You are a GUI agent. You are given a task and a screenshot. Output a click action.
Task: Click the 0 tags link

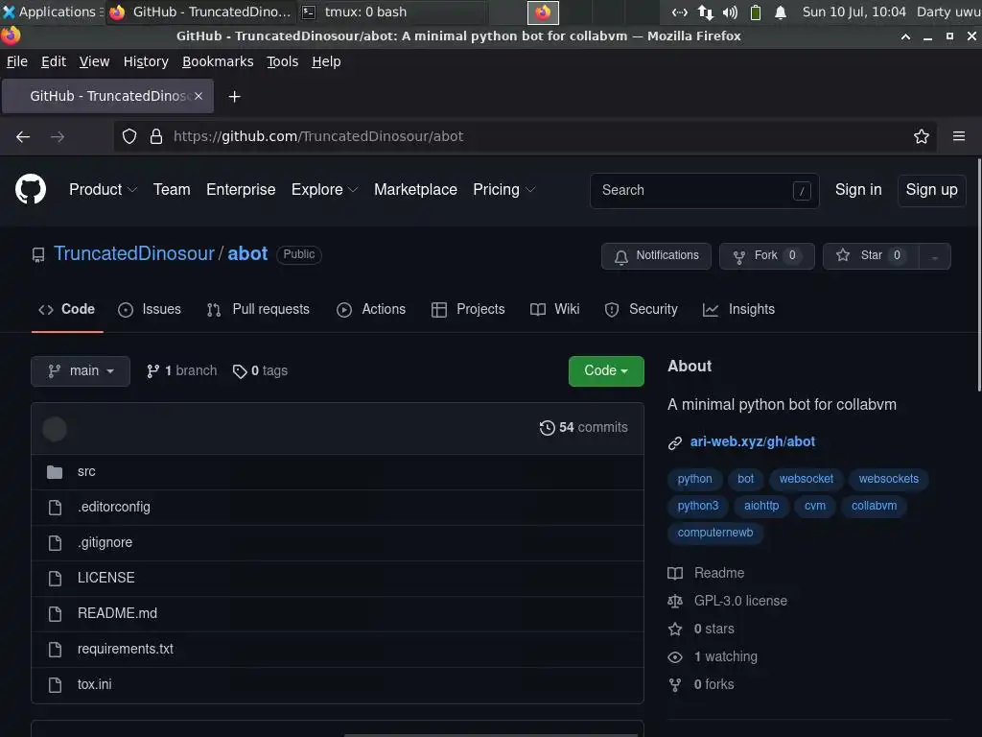(x=260, y=371)
